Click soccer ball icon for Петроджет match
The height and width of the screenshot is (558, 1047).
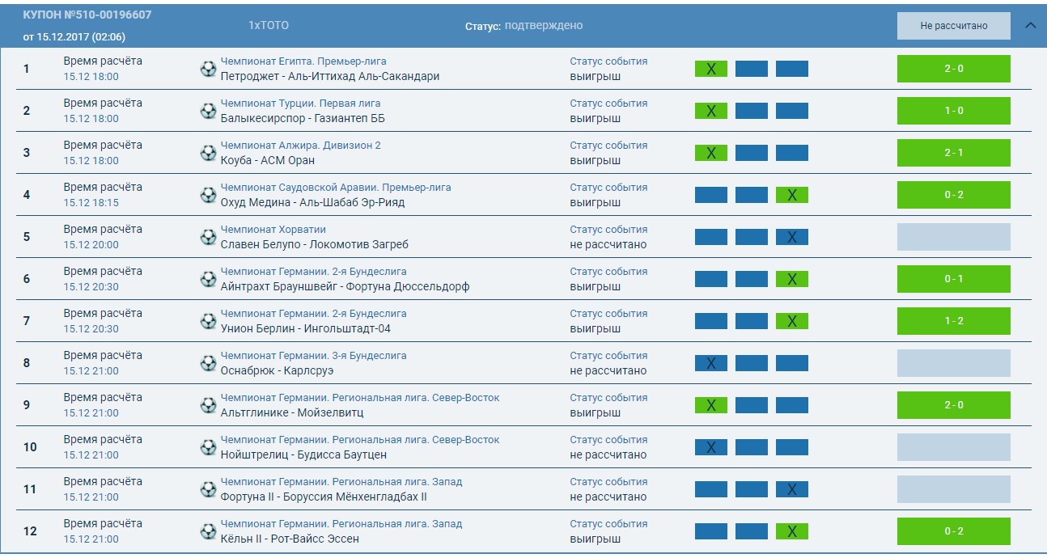(208, 69)
